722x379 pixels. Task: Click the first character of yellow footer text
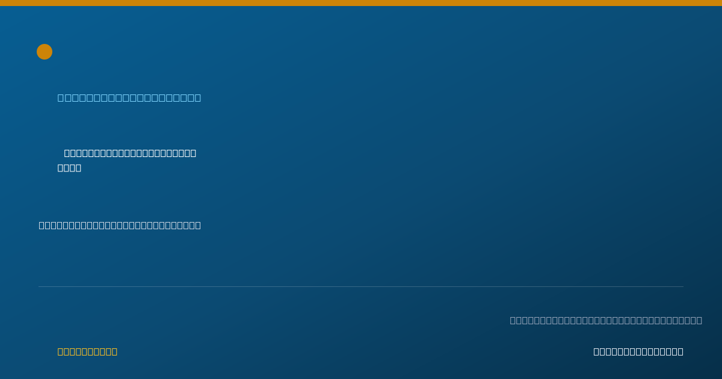pos(60,351)
